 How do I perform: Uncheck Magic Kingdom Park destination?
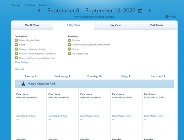tap(16, 40)
